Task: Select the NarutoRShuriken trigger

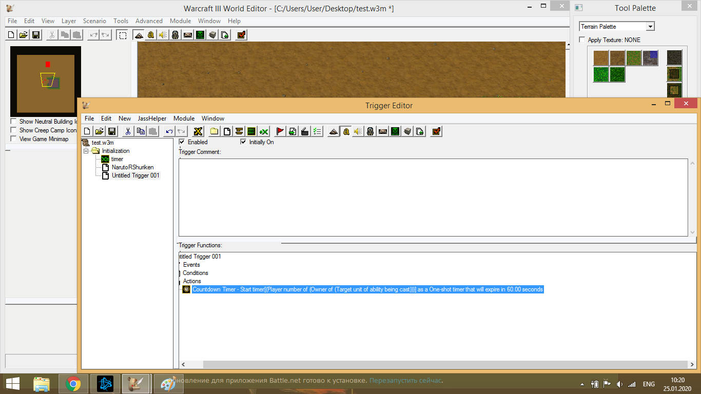Action: pos(132,167)
